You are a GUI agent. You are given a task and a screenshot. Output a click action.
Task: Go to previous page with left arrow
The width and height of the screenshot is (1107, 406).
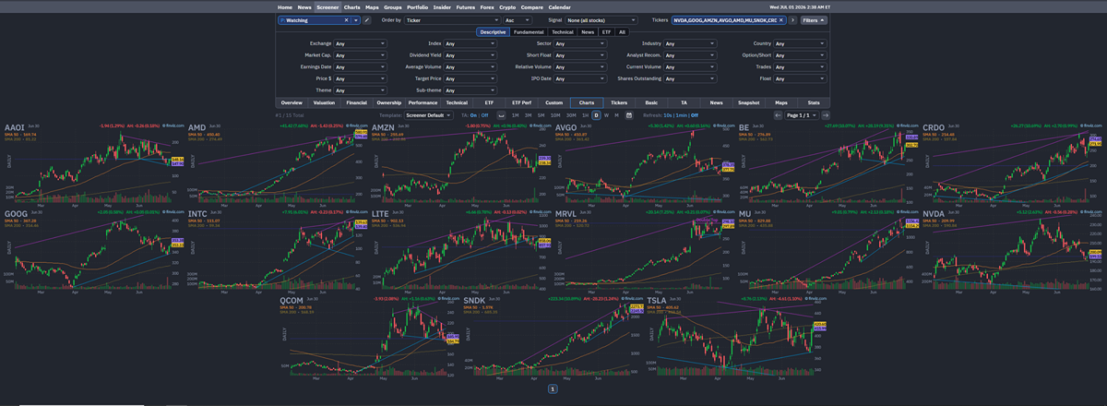tap(777, 114)
